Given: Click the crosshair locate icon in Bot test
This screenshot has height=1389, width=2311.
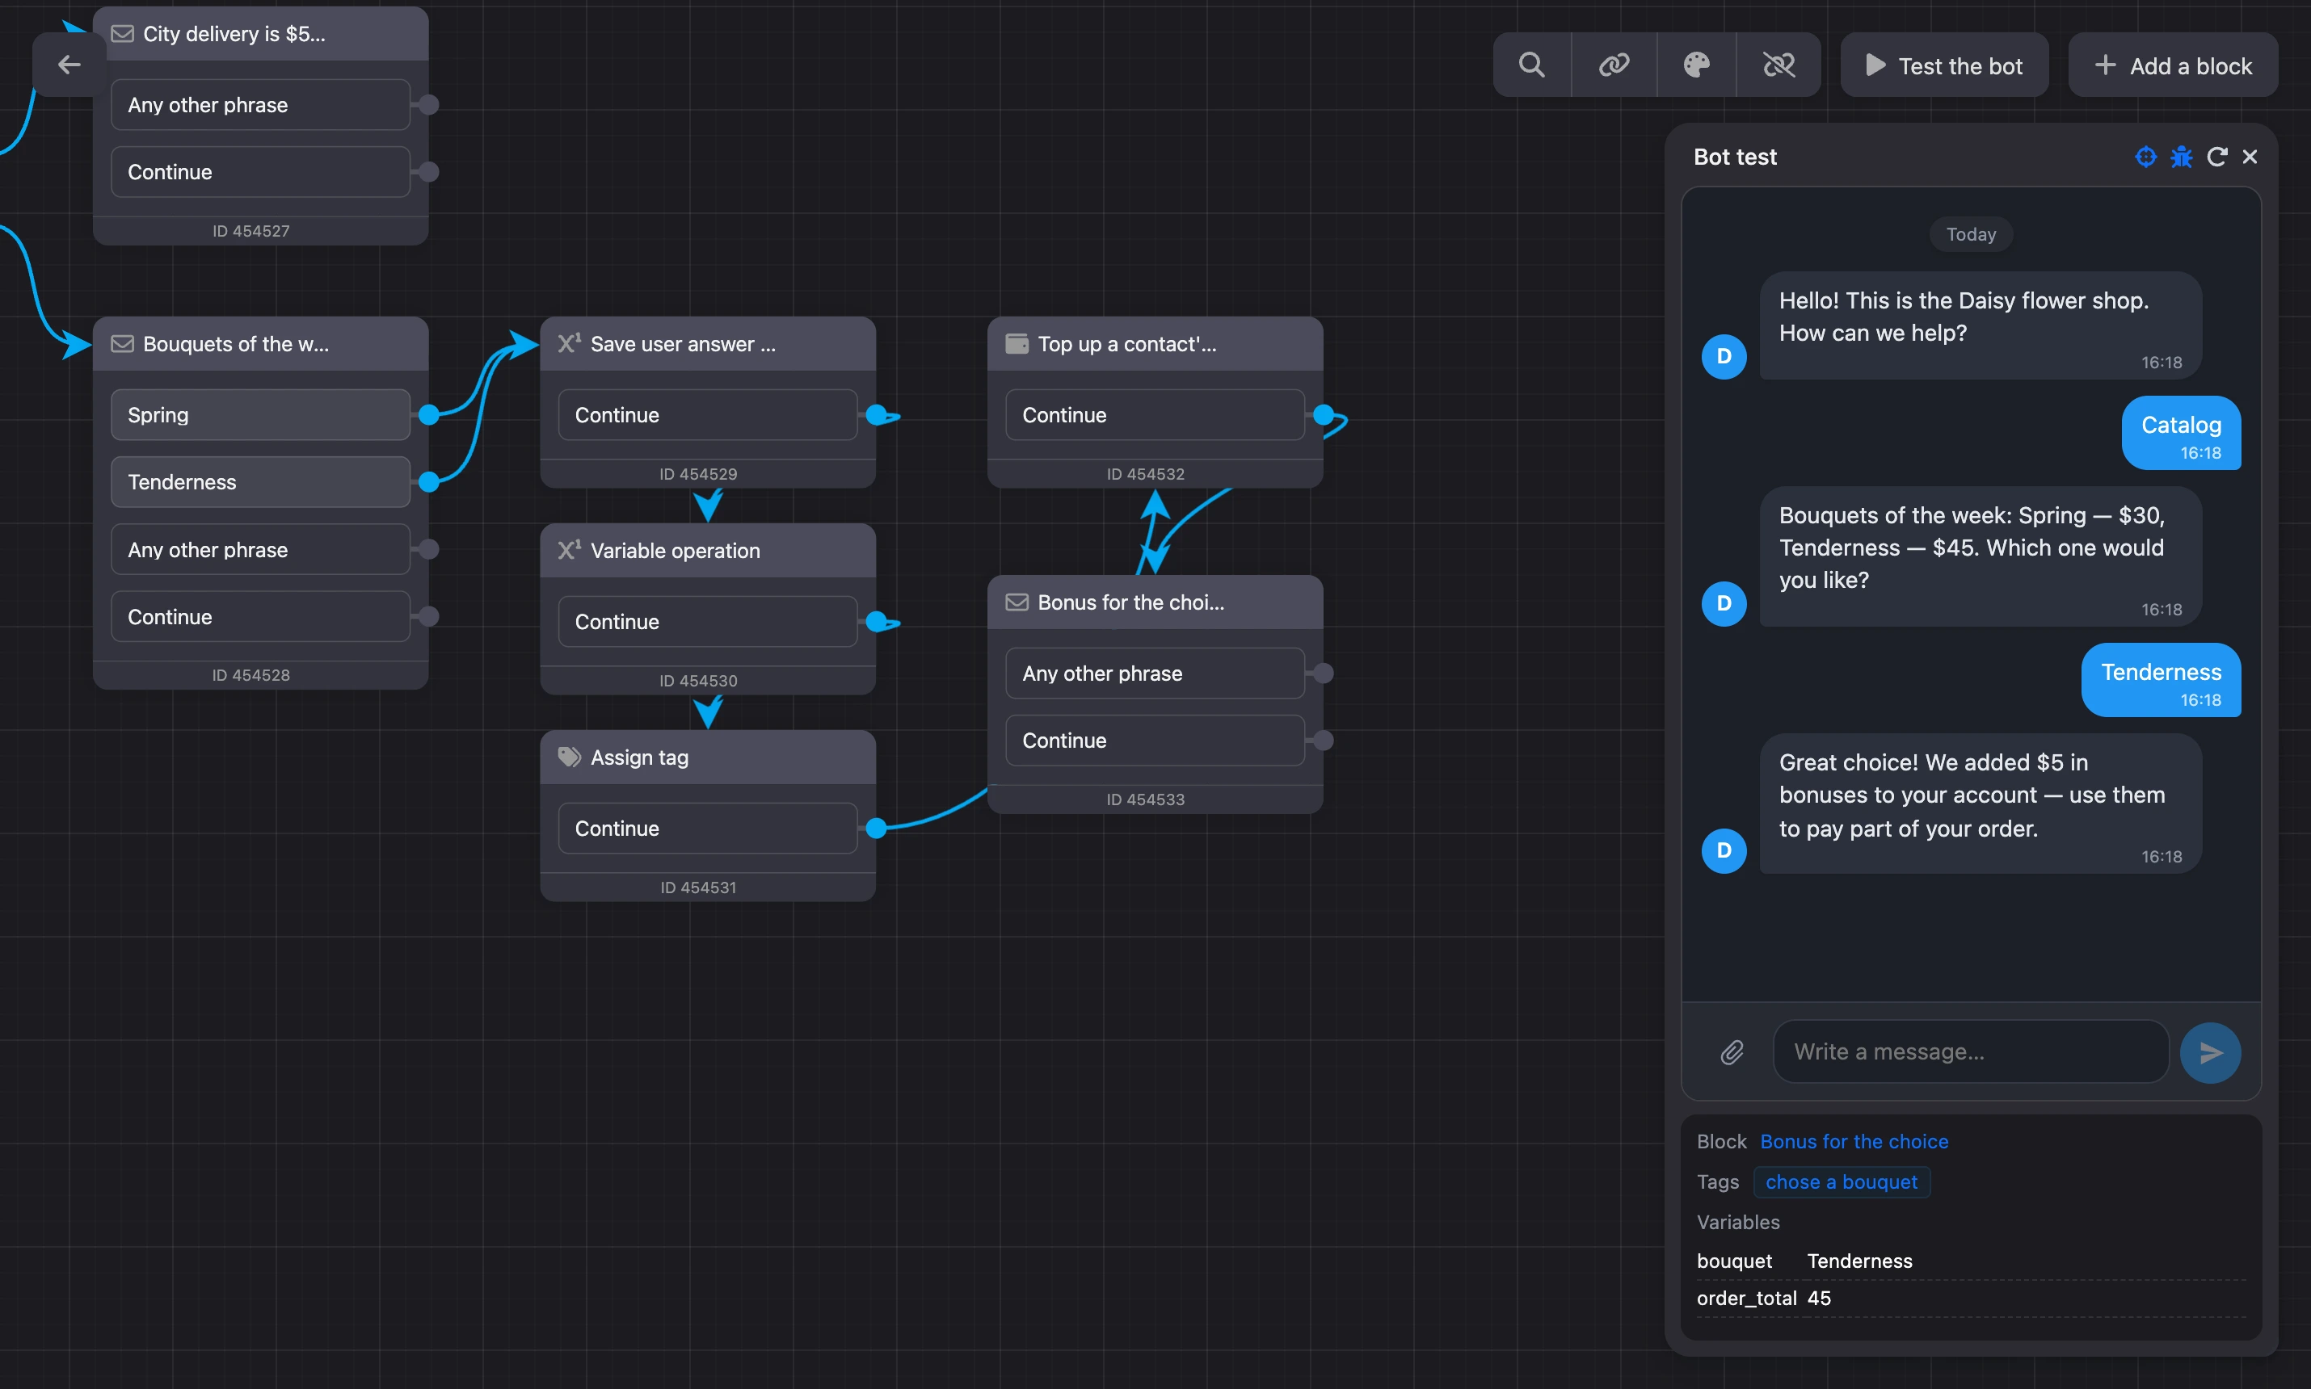Looking at the screenshot, I should [x=2145, y=157].
